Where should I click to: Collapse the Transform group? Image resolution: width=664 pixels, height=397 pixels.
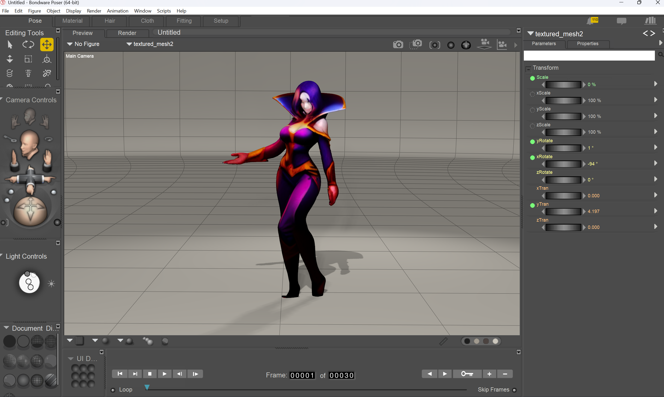click(x=528, y=69)
